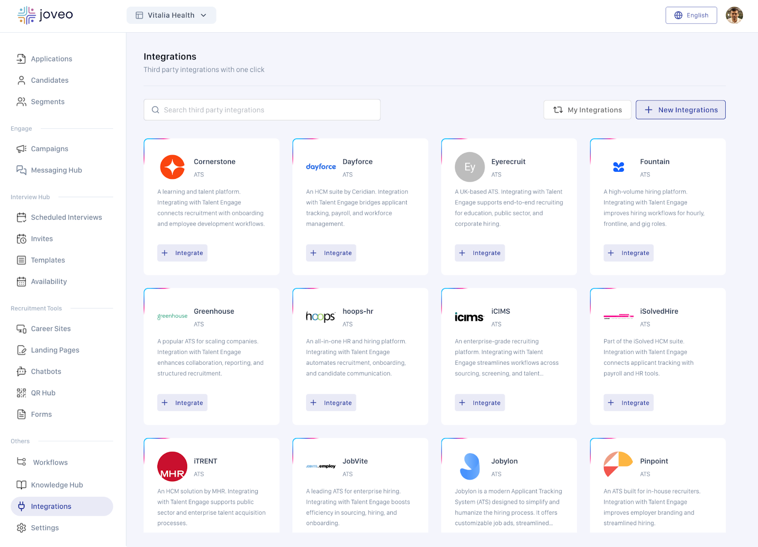Click the Messaging Hub chat icon

pos(21,170)
